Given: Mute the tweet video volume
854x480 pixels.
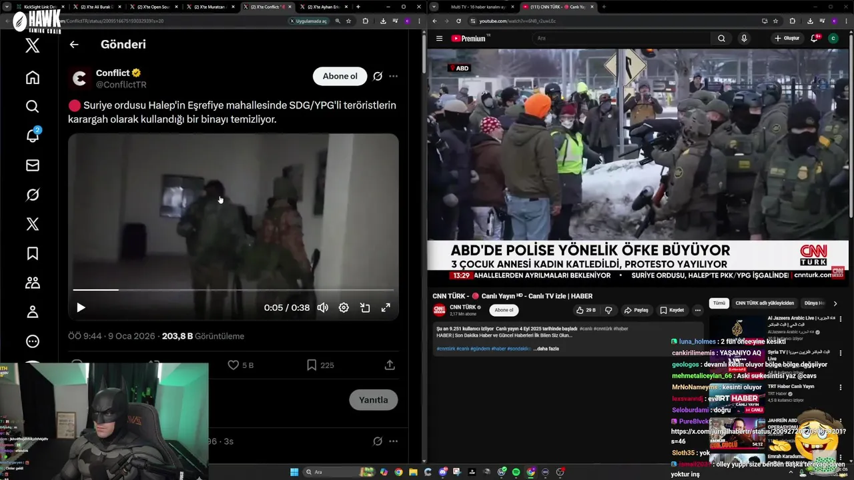Looking at the screenshot, I should tap(323, 307).
